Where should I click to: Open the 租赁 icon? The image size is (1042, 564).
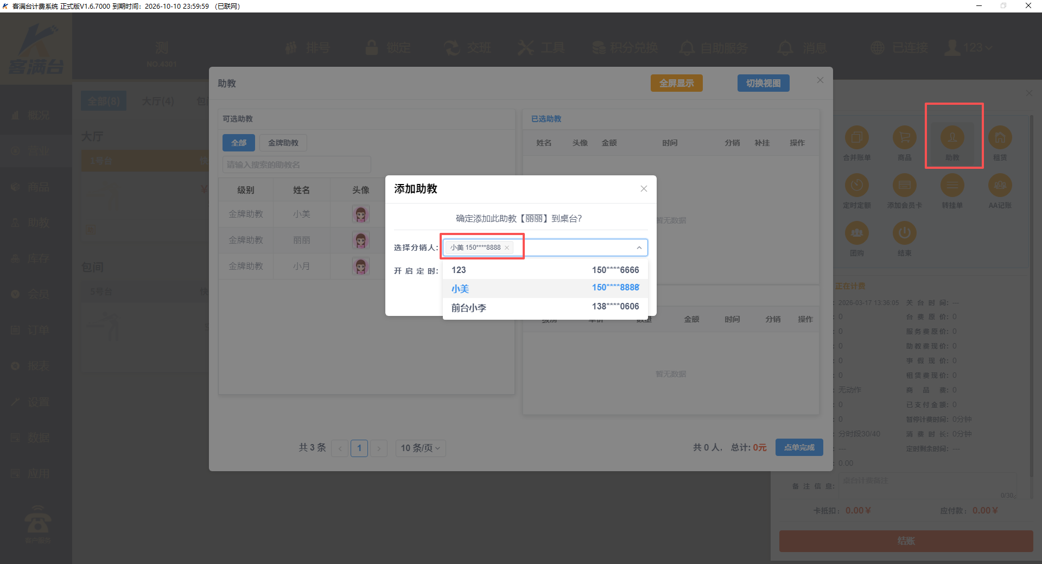coord(1000,138)
